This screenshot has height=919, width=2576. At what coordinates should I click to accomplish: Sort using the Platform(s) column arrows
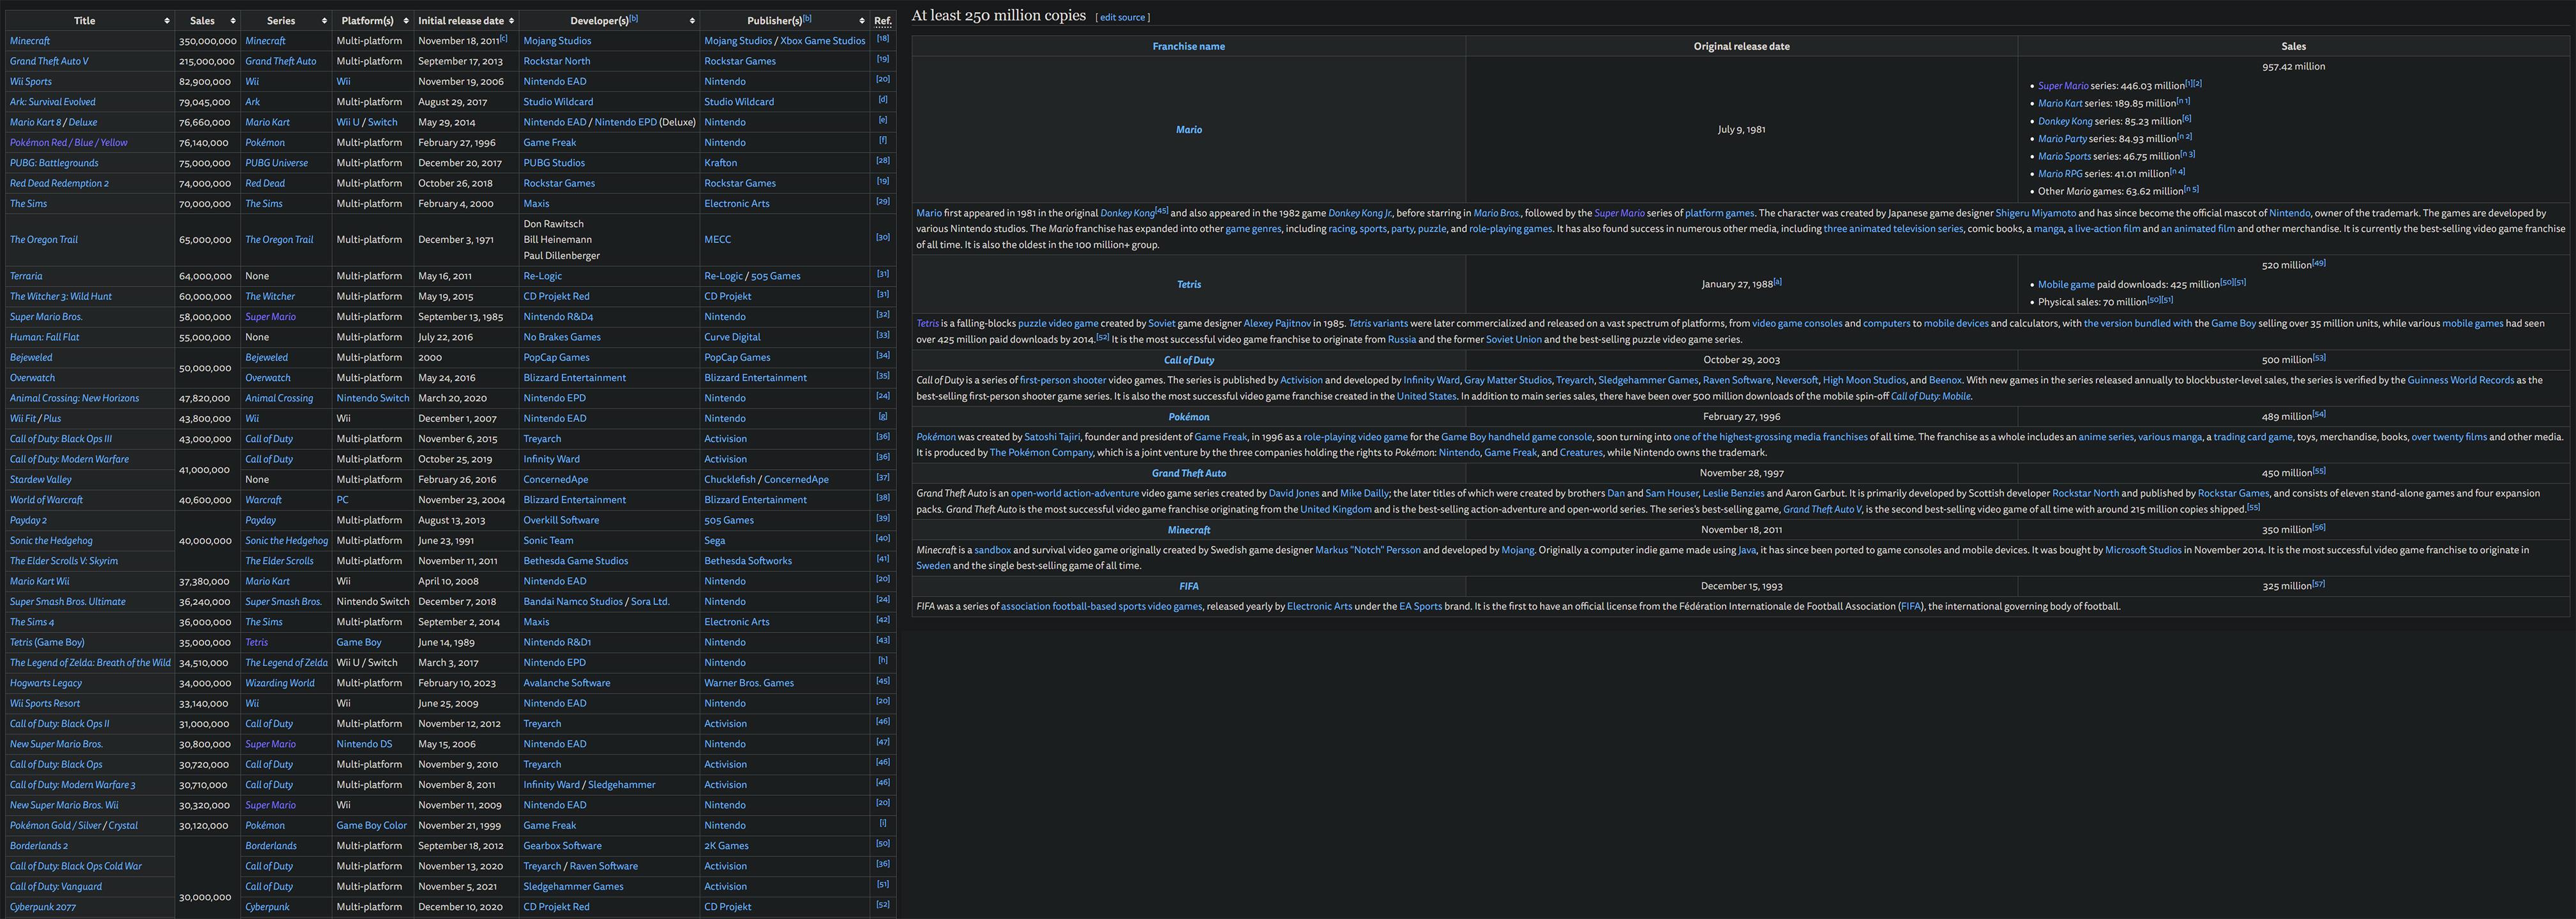pyautogui.click(x=406, y=21)
